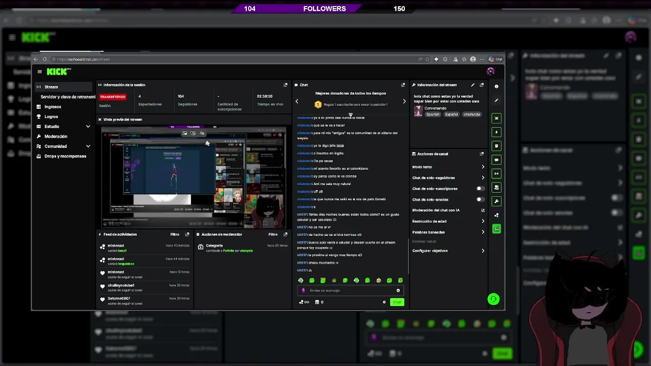Click the green Chat send button
Image resolution: width=651 pixels, height=366 pixels.
397,302
